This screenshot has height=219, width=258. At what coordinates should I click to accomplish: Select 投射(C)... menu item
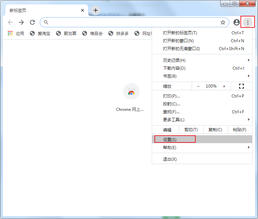pyautogui.click(x=202, y=104)
